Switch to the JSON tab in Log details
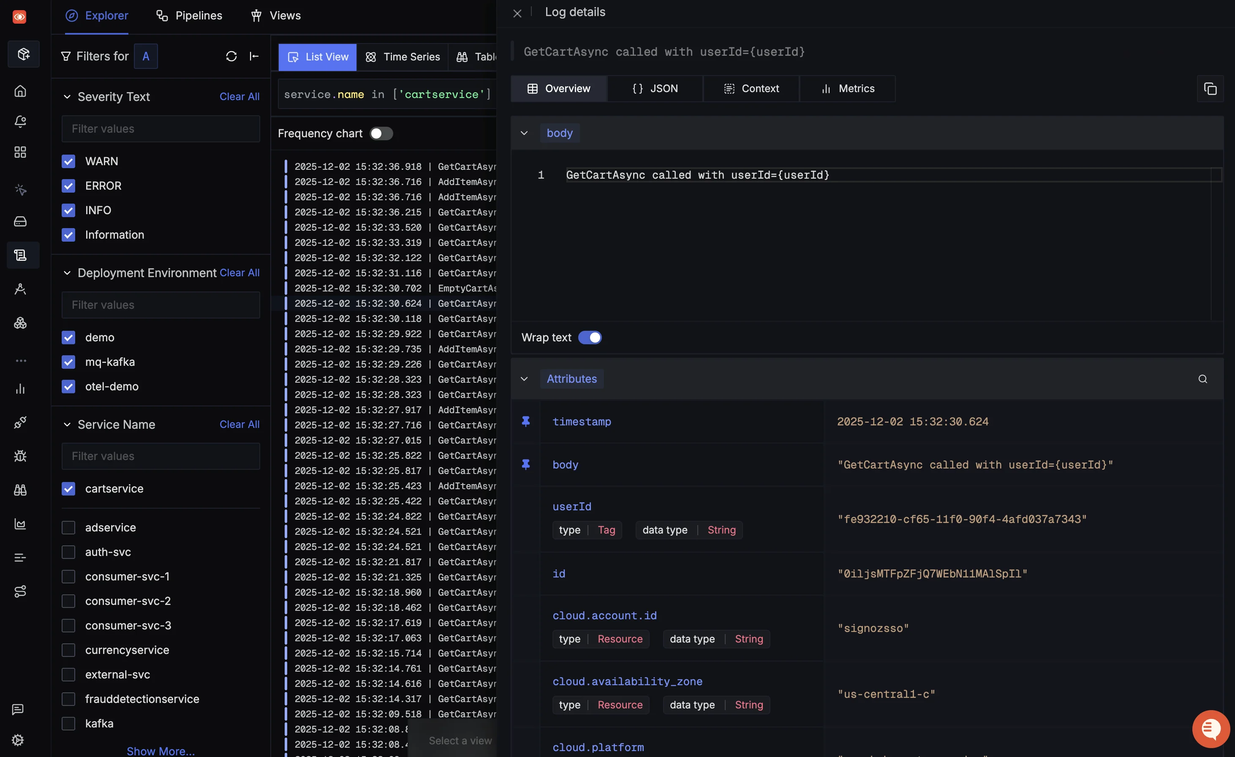Image resolution: width=1235 pixels, height=757 pixels. pos(656,88)
